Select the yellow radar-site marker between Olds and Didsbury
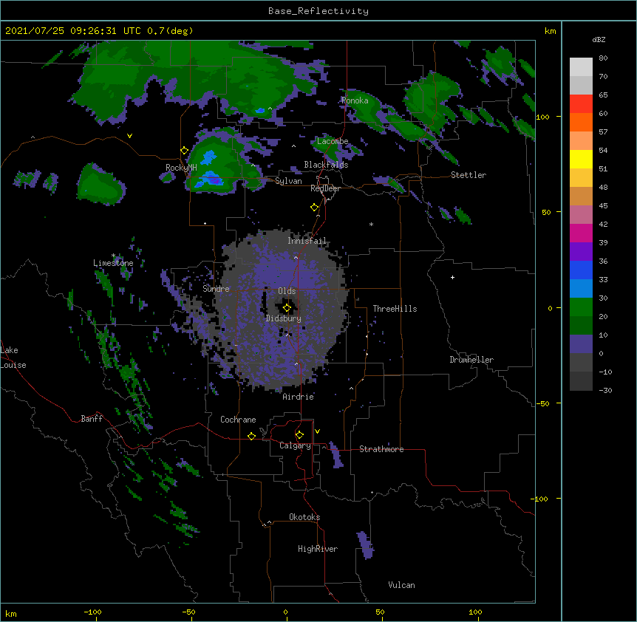 point(287,308)
